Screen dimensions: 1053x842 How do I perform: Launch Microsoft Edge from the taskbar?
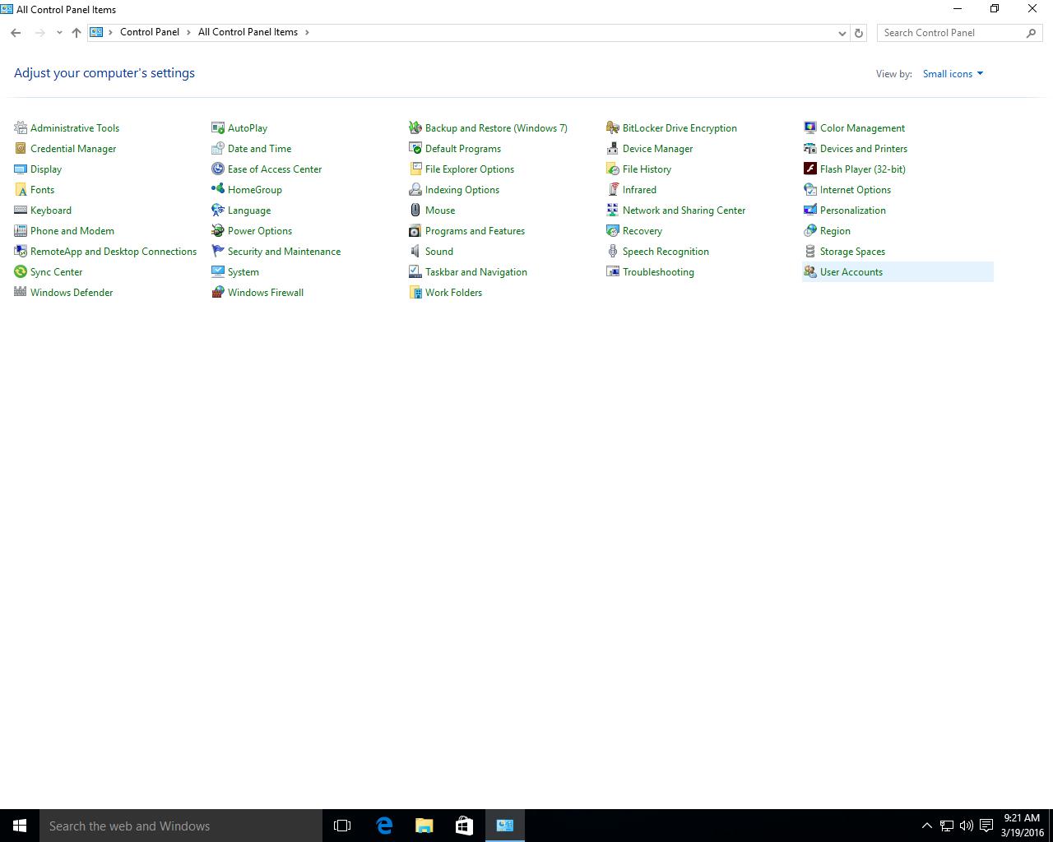pyautogui.click(x=383, y=826)
